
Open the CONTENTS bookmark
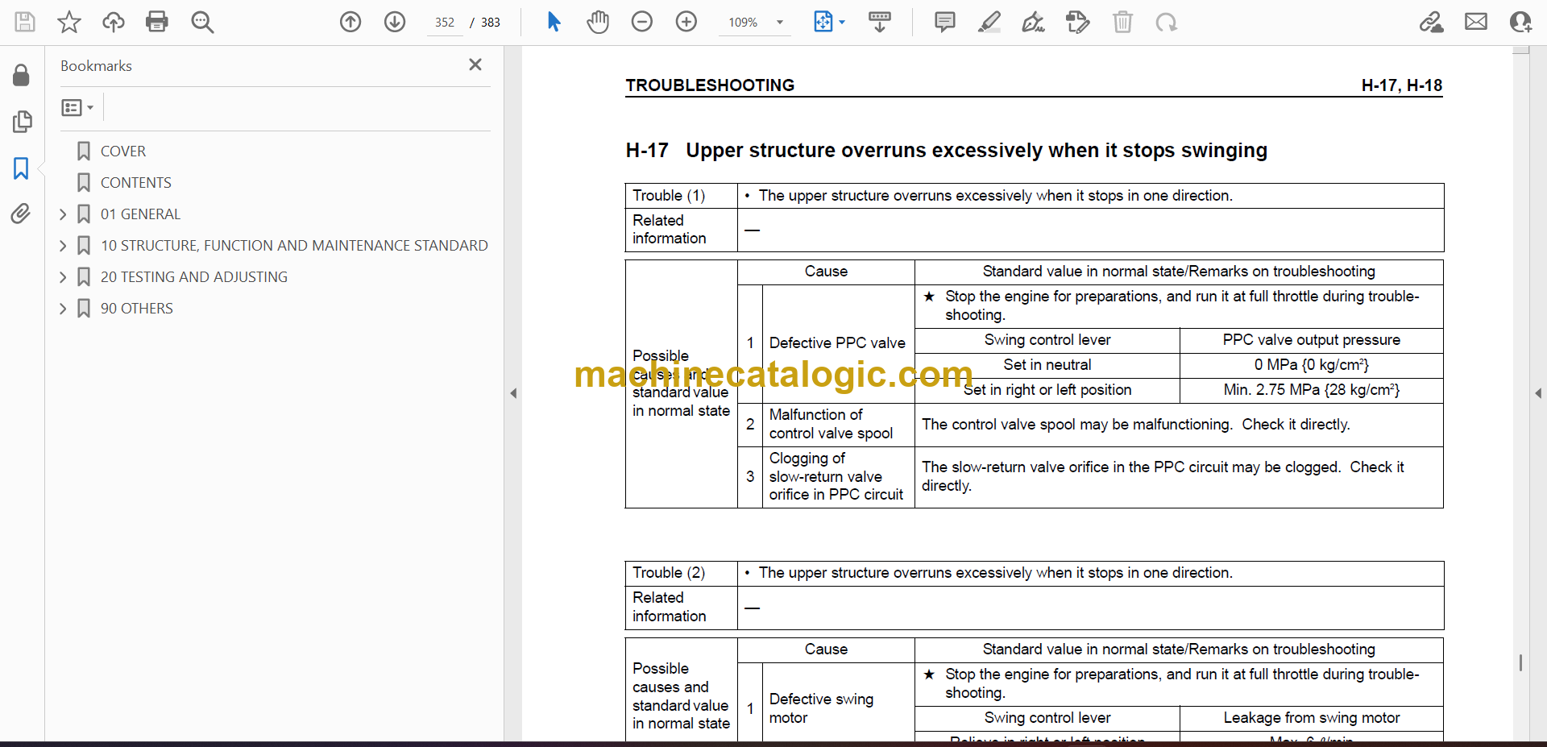click(135, 182)
